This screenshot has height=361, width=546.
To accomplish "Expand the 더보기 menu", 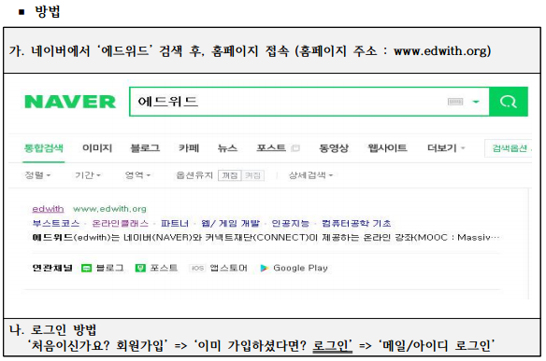I will click(446, 148).
